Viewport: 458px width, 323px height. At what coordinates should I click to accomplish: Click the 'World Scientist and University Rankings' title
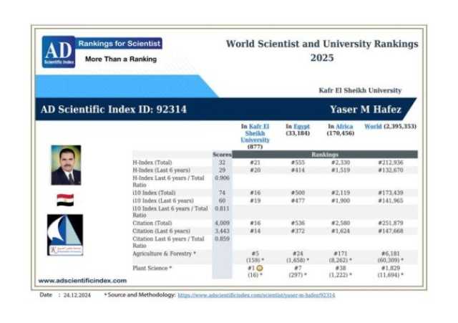point(322,44)
